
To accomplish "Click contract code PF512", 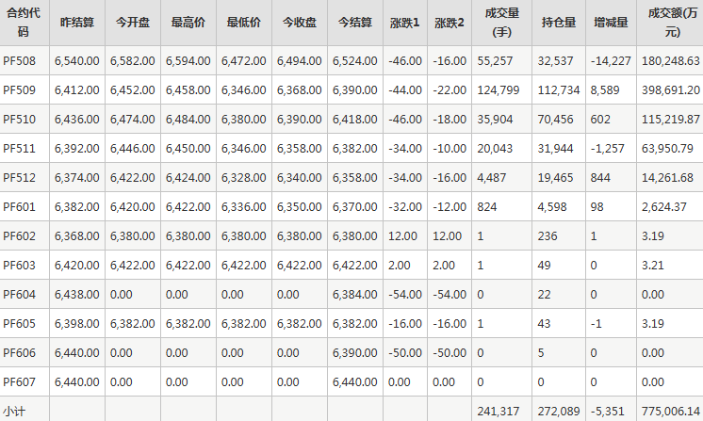I will coord(19,178).
